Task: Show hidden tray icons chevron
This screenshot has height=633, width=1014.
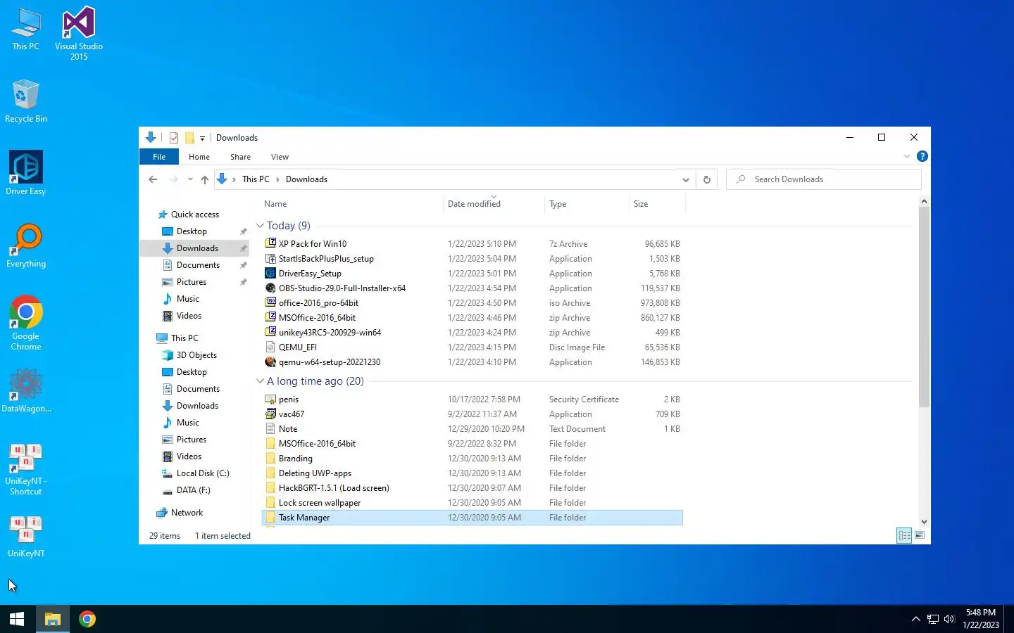Action: point(916,619)
